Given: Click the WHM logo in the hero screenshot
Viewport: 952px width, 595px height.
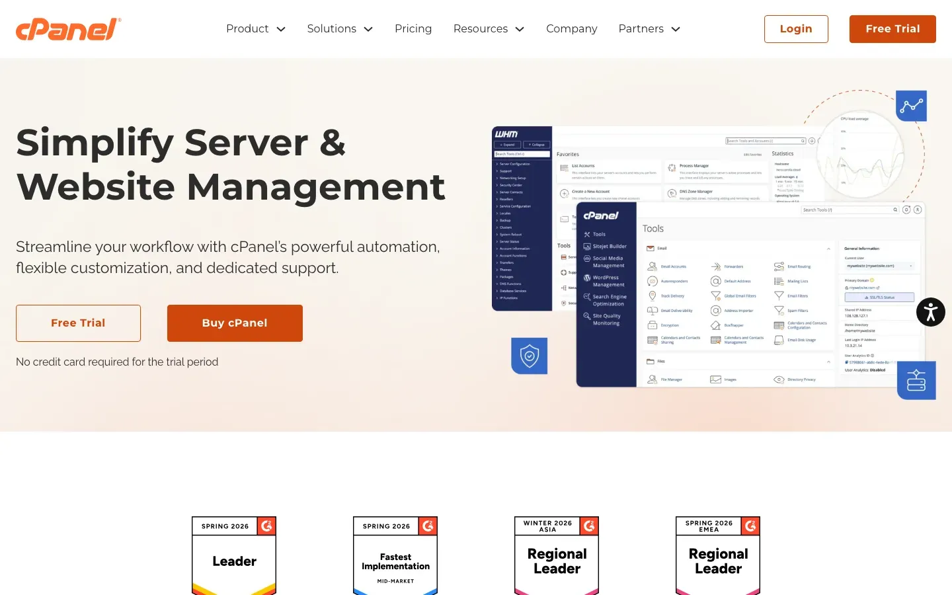Looking at the screenshot, I should tap(506, 134).
